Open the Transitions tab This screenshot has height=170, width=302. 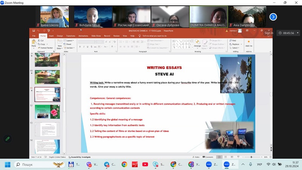71,36
